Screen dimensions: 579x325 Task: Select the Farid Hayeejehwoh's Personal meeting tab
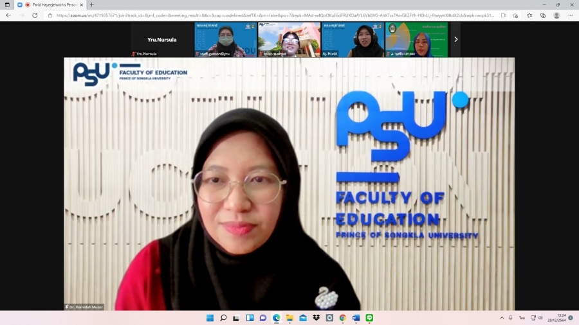click(51, 4)
